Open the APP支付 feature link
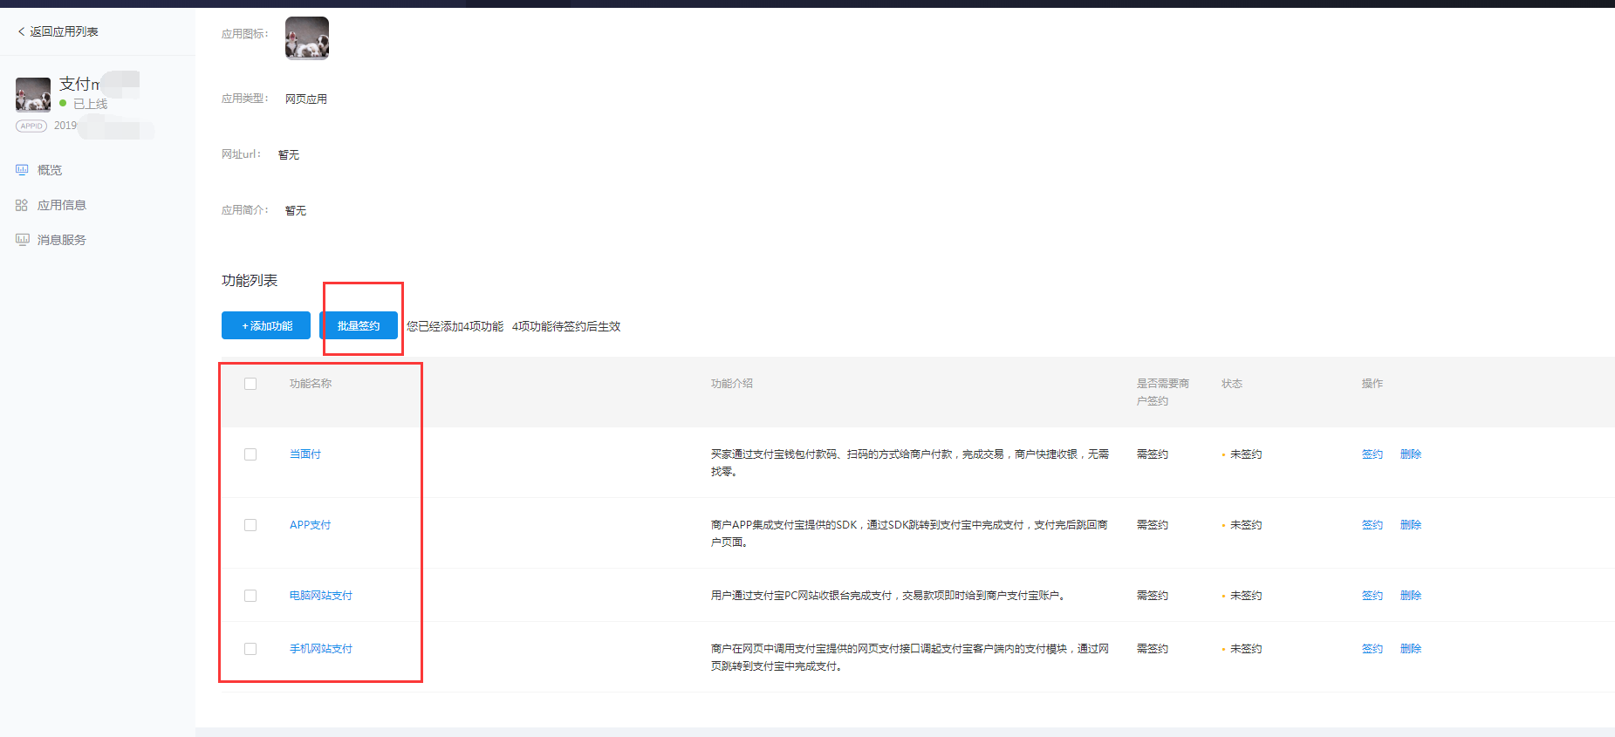Image resolution: width=1615 pixels, height=737 pixels. 310,525
